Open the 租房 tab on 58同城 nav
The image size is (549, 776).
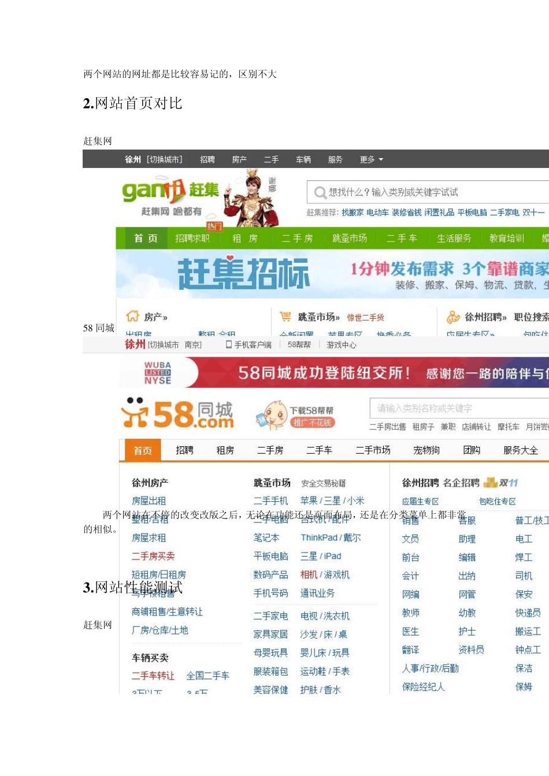[225, 450]
